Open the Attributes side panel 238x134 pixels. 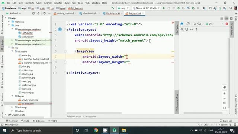pos(232,29)
